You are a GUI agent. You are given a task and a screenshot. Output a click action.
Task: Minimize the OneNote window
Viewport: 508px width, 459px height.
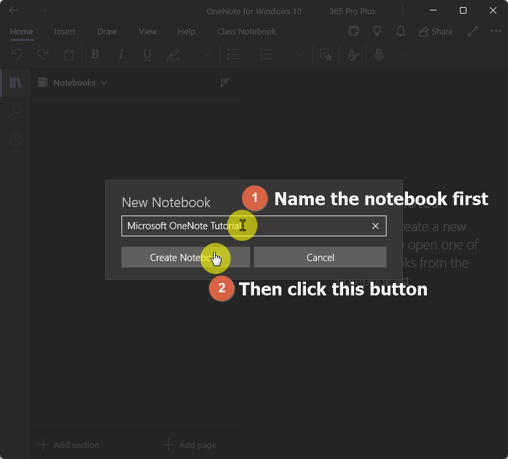click(433, 10)
